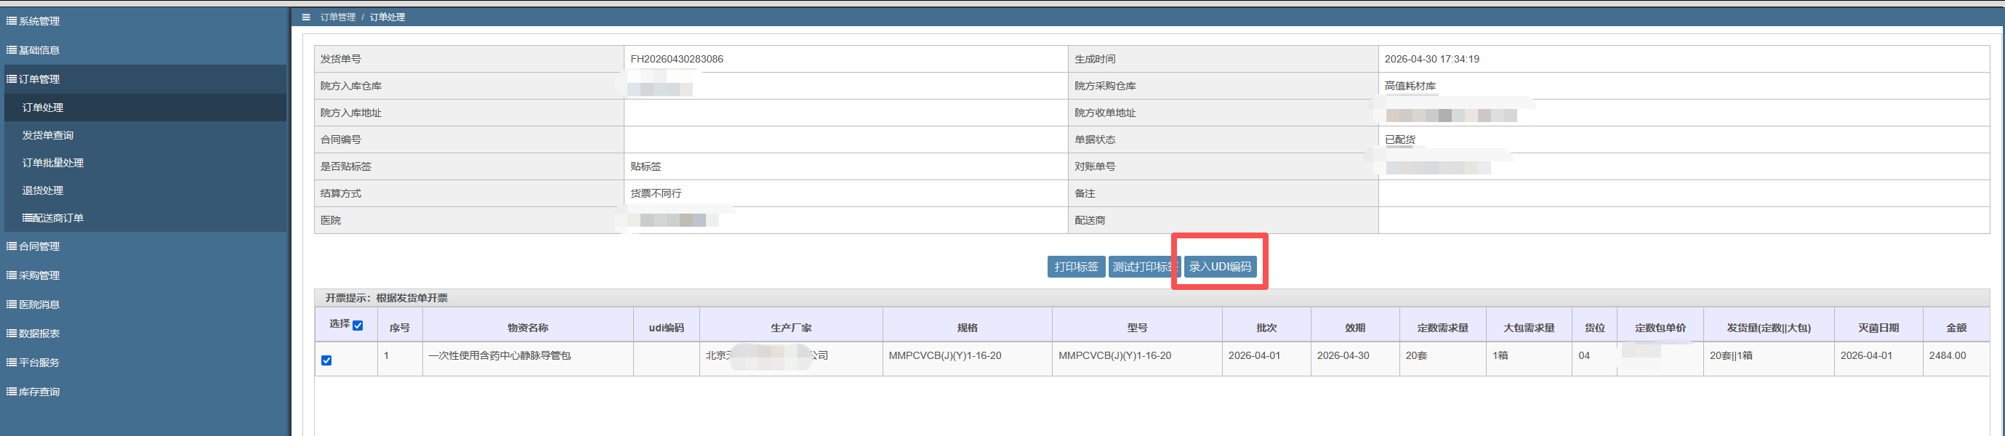Collapse the 订单管理 sidebar menu
Image resolution: width=2005 pixels, height=436 pixels.
39,79
